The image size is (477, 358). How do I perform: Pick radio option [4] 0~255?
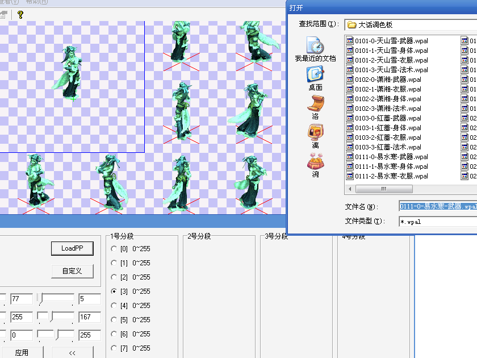click(x=114, y=305)
